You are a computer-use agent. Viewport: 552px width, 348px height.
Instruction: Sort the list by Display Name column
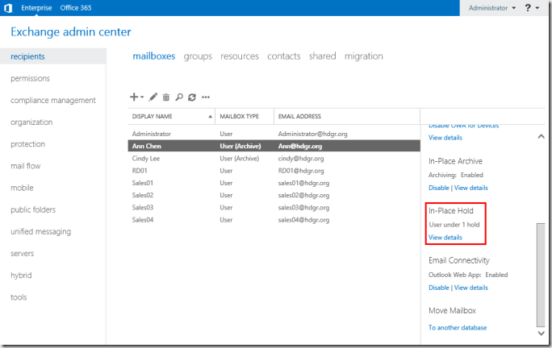171,117
